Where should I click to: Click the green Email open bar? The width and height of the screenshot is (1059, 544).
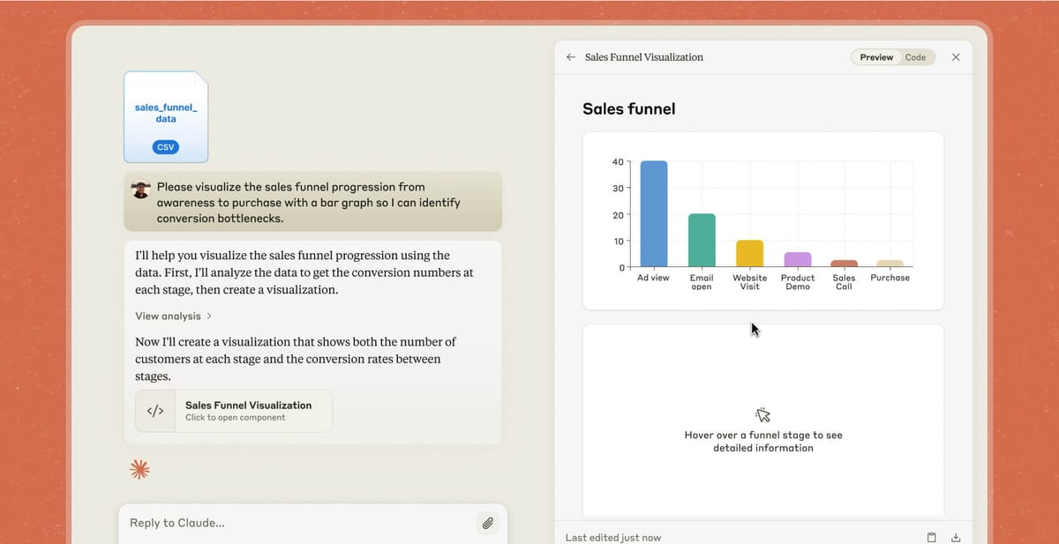(x=702, y=240)
